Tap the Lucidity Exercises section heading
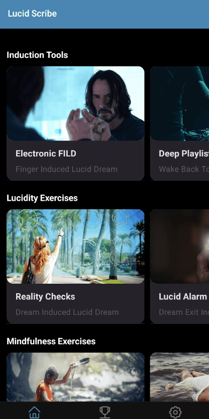Screen dimensions: 209x419 42,198
